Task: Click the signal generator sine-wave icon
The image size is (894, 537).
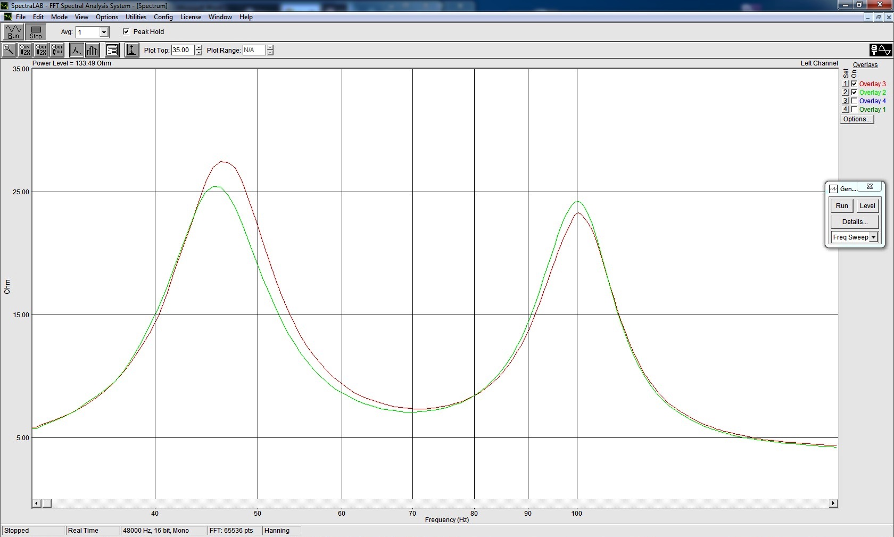Action: pos(881,50)
